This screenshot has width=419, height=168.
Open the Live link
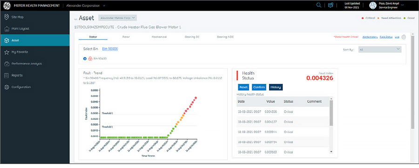pyautogui.click(x=397, y=37)
